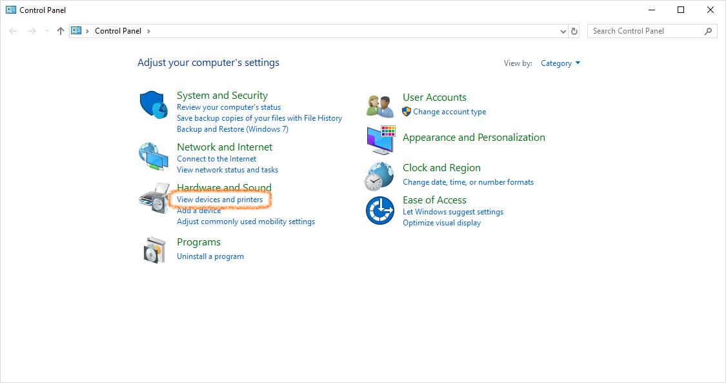This screenshot has height=383, width=726.
Task: Open Change account type settings
Action: [x=450, y=111]
